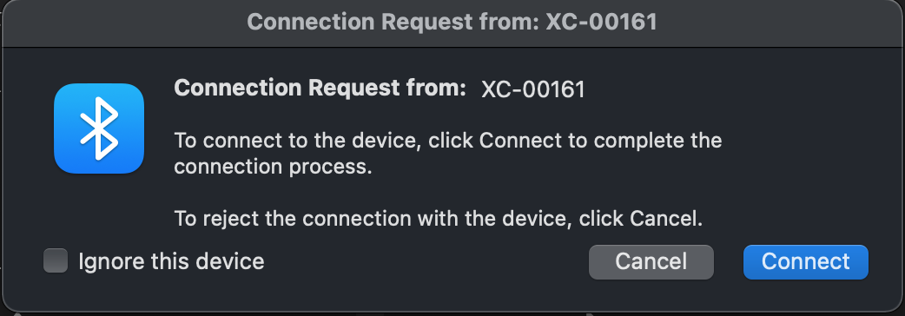Click an empty area of the dialog title bar
This screenshot has width=905, height=316.
(116, 23)
